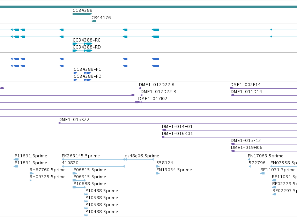The width and height of the screenshot is (297, 217).
Task: Select the DME1-019H06 clone label
Action: pyautogui.click(x=246, y=148)
